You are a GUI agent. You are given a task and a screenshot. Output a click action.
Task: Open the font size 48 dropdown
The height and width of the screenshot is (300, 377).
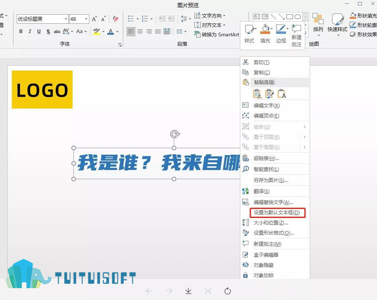coord(86,19)
